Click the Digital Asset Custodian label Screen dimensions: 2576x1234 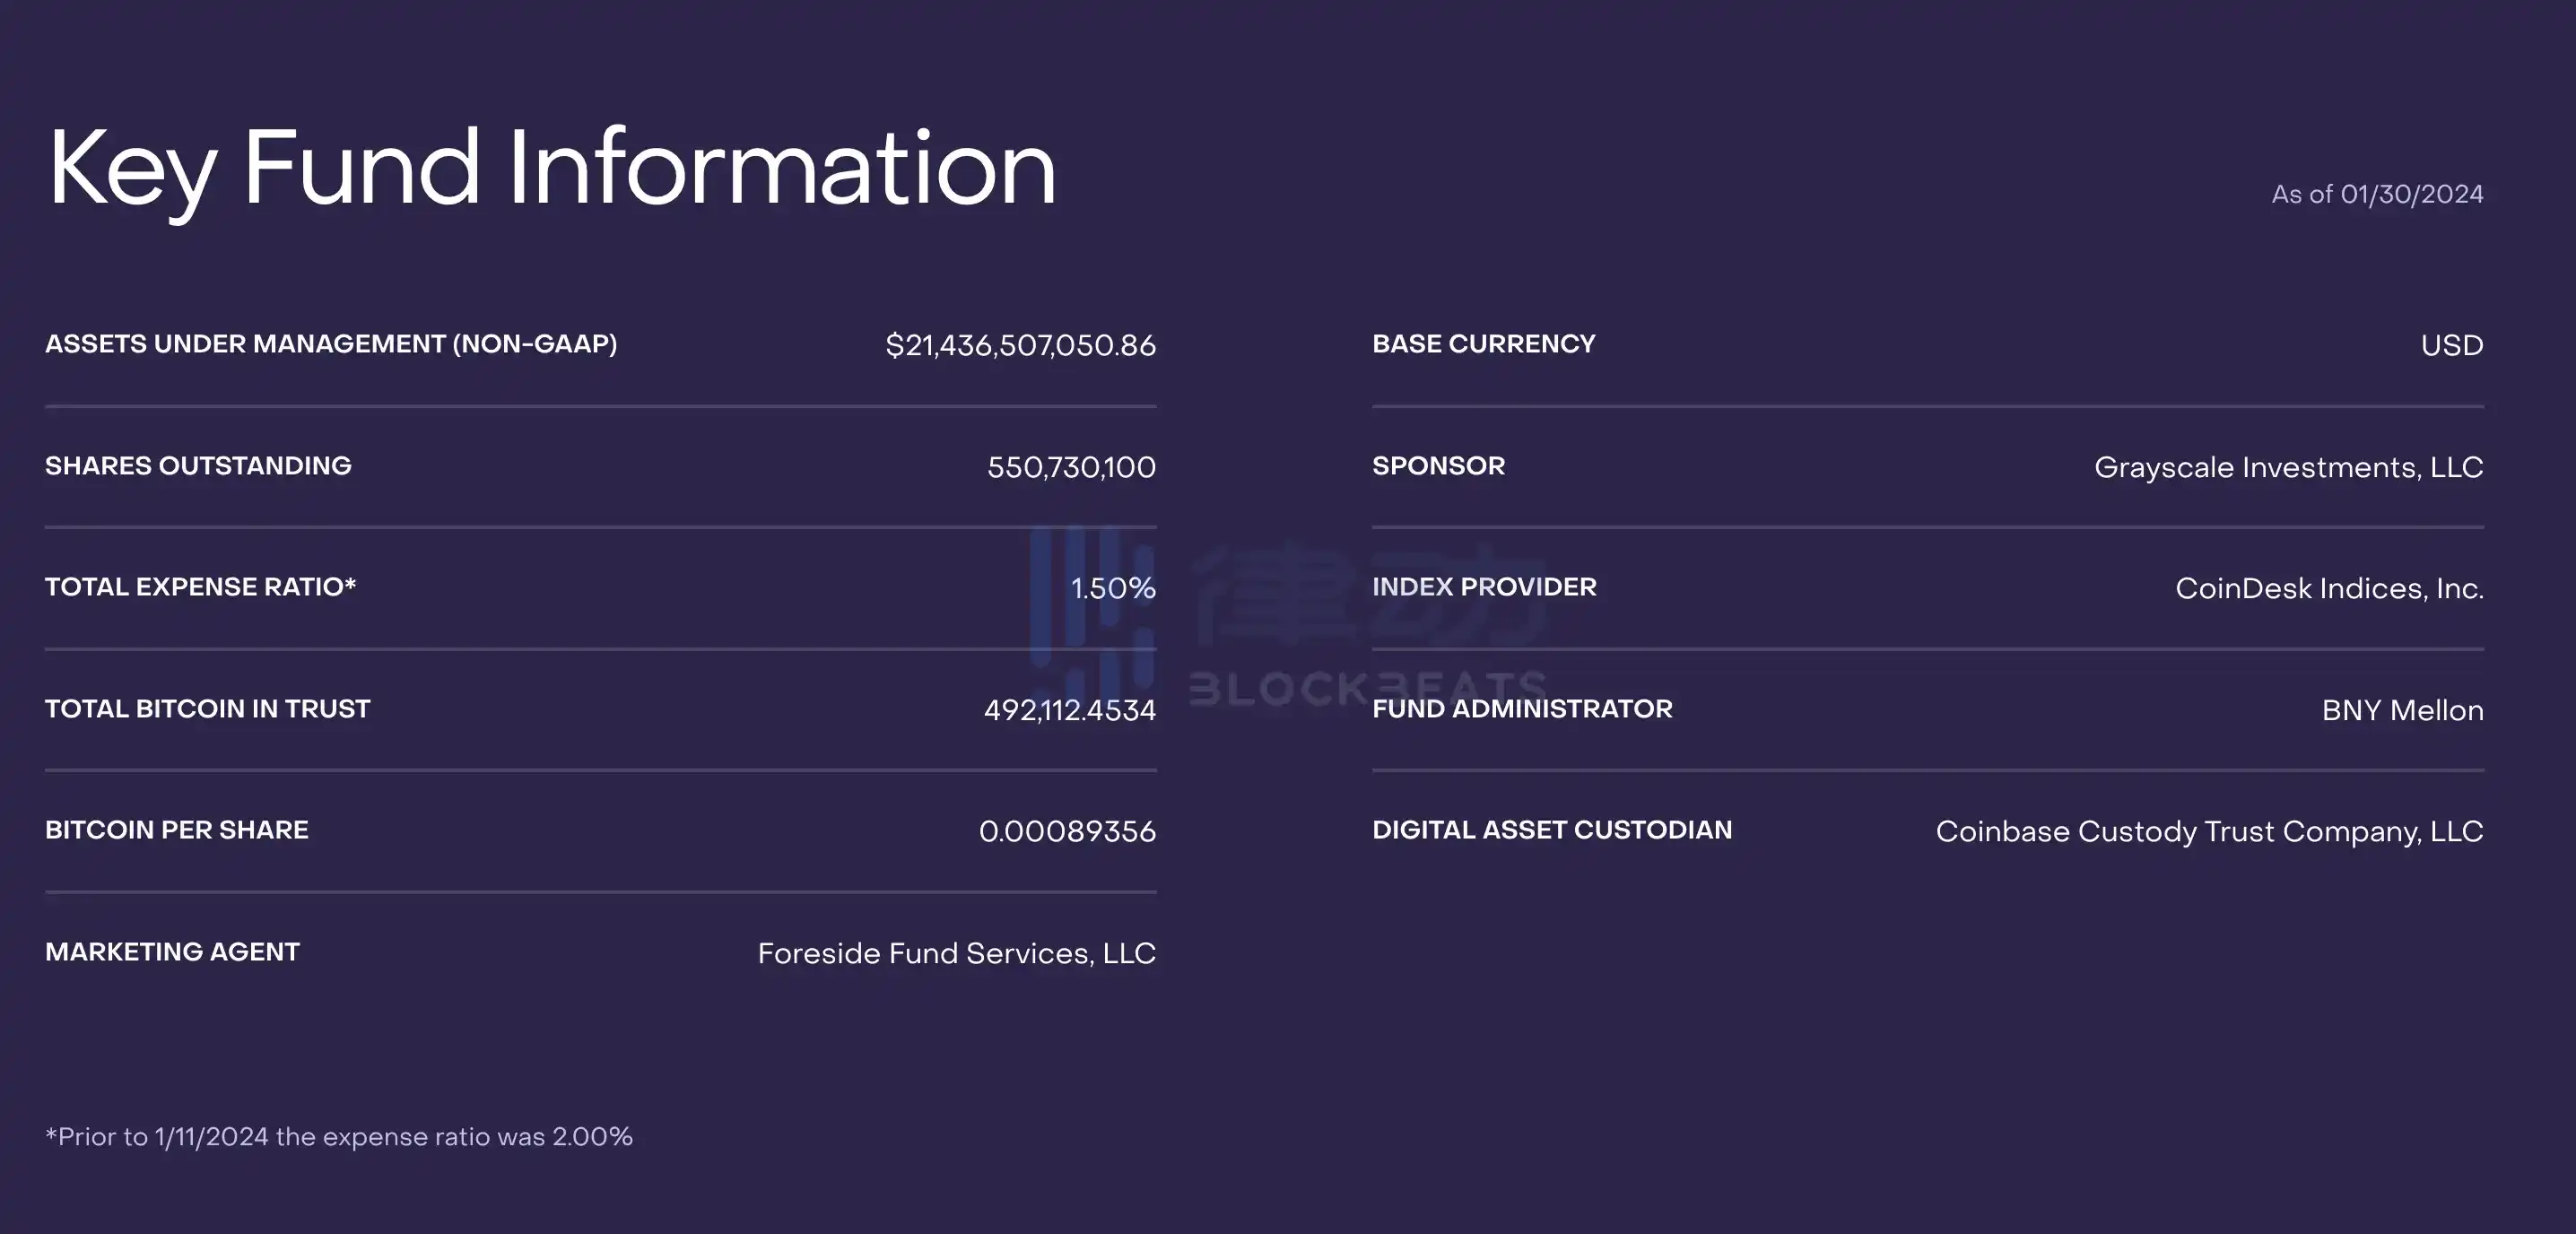coord(1551,830)
